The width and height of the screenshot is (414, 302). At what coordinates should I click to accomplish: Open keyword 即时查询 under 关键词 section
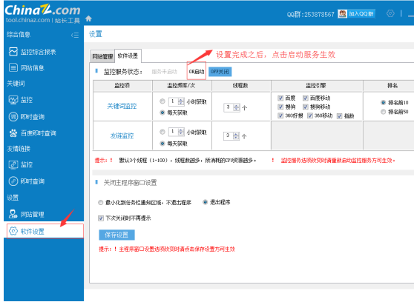click(x=27, y=116)
